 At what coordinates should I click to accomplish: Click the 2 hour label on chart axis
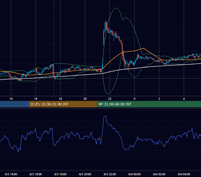[x=159, y=99]
